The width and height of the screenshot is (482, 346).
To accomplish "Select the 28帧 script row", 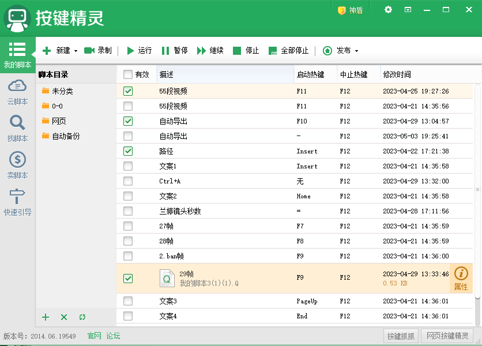I will pos(295,241).
